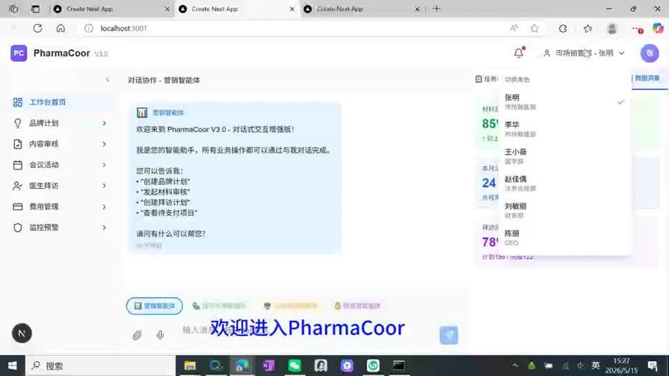
Task: Click the 工作台首页 dashboard grid icon
Action: point(18,102)
